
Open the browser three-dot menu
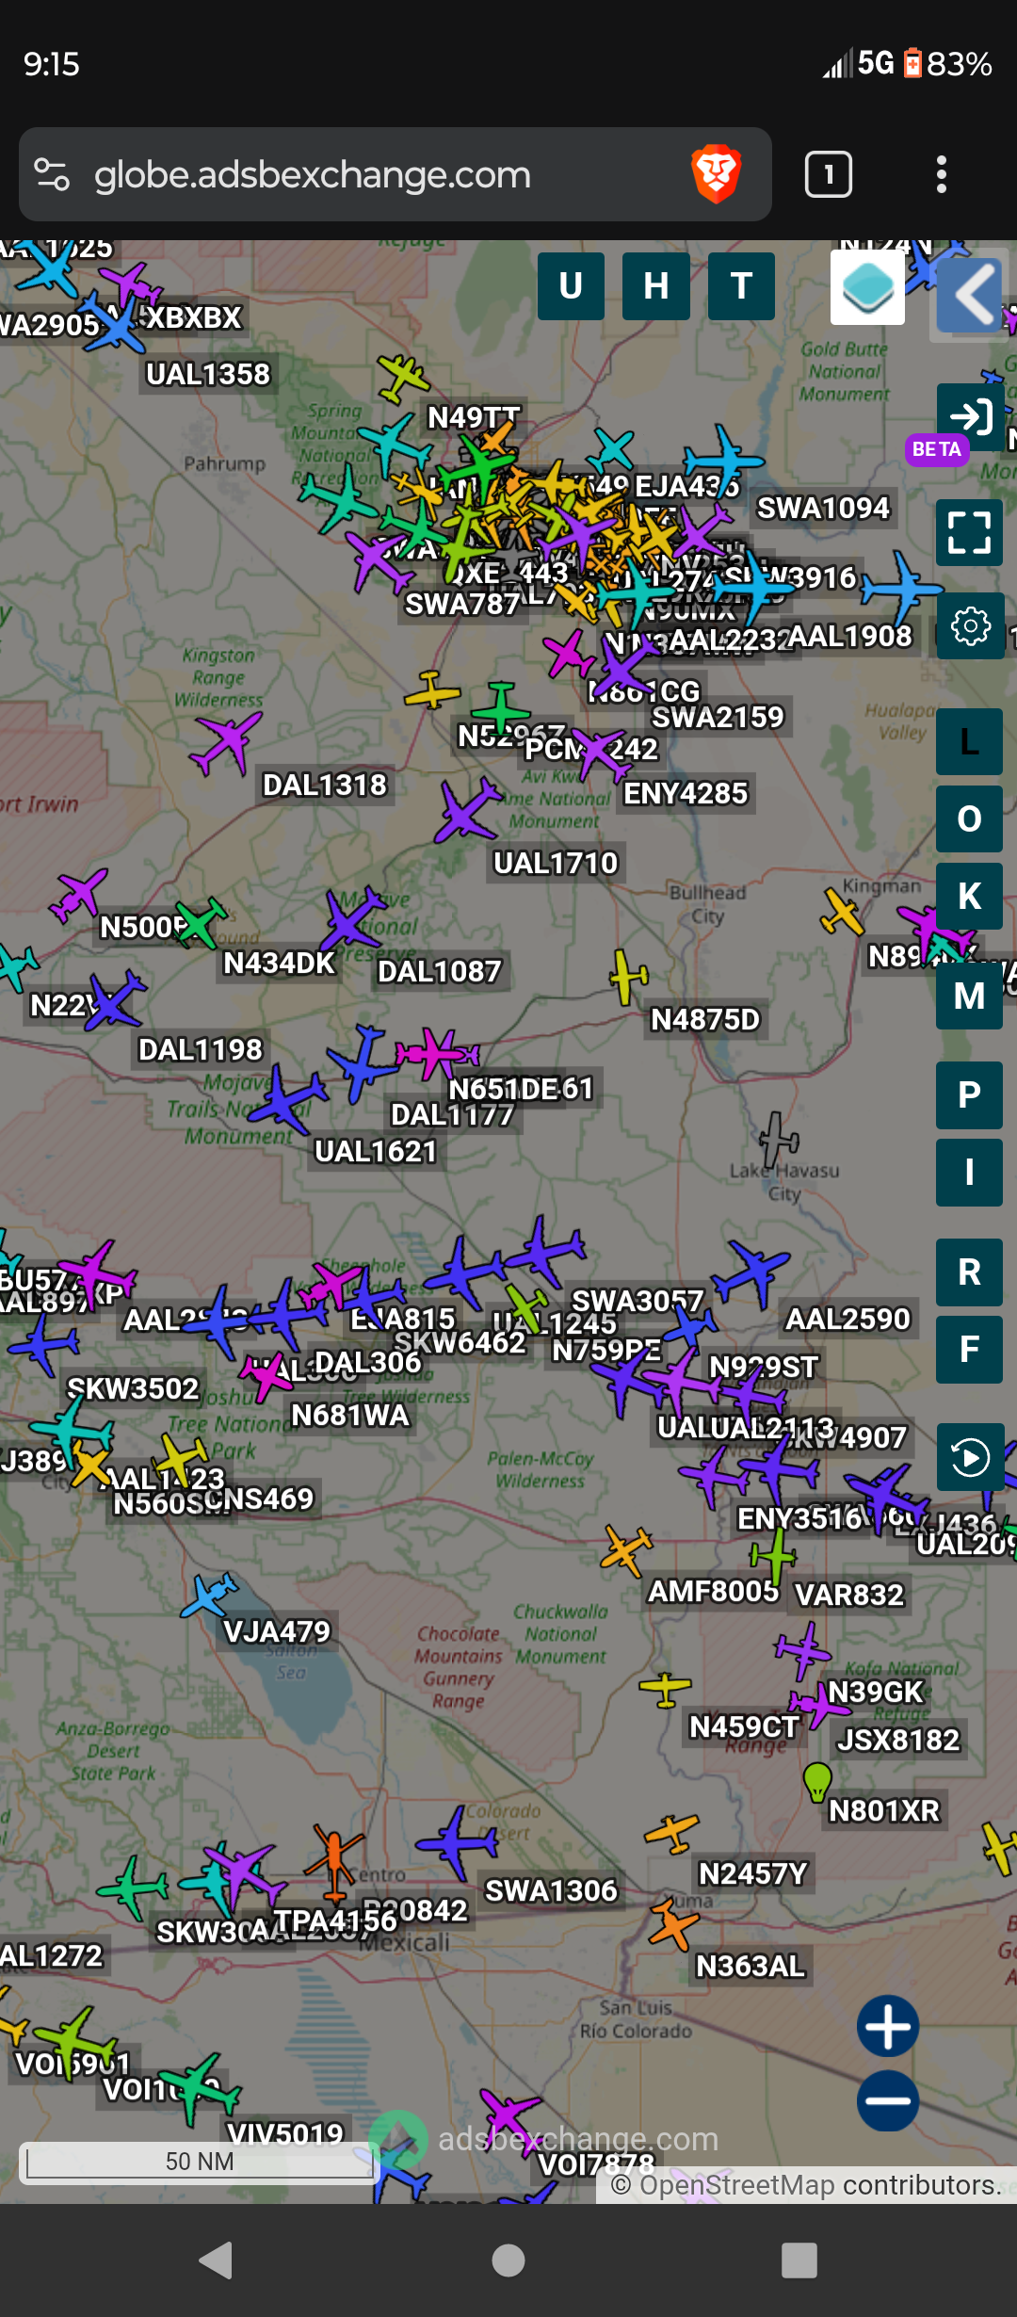pyautogui.click(x=941, y=174)
